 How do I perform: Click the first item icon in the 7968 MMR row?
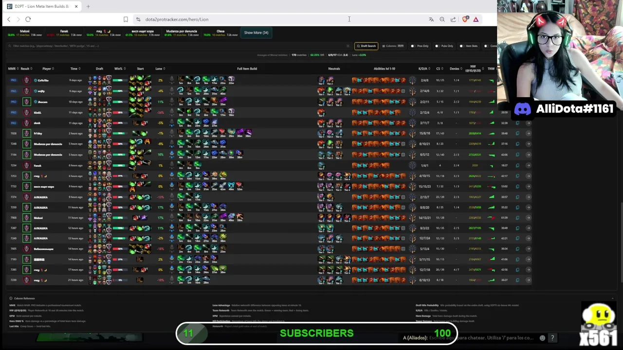point(181,217)
